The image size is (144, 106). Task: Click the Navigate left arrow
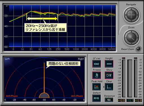click(x=125, y=15)
